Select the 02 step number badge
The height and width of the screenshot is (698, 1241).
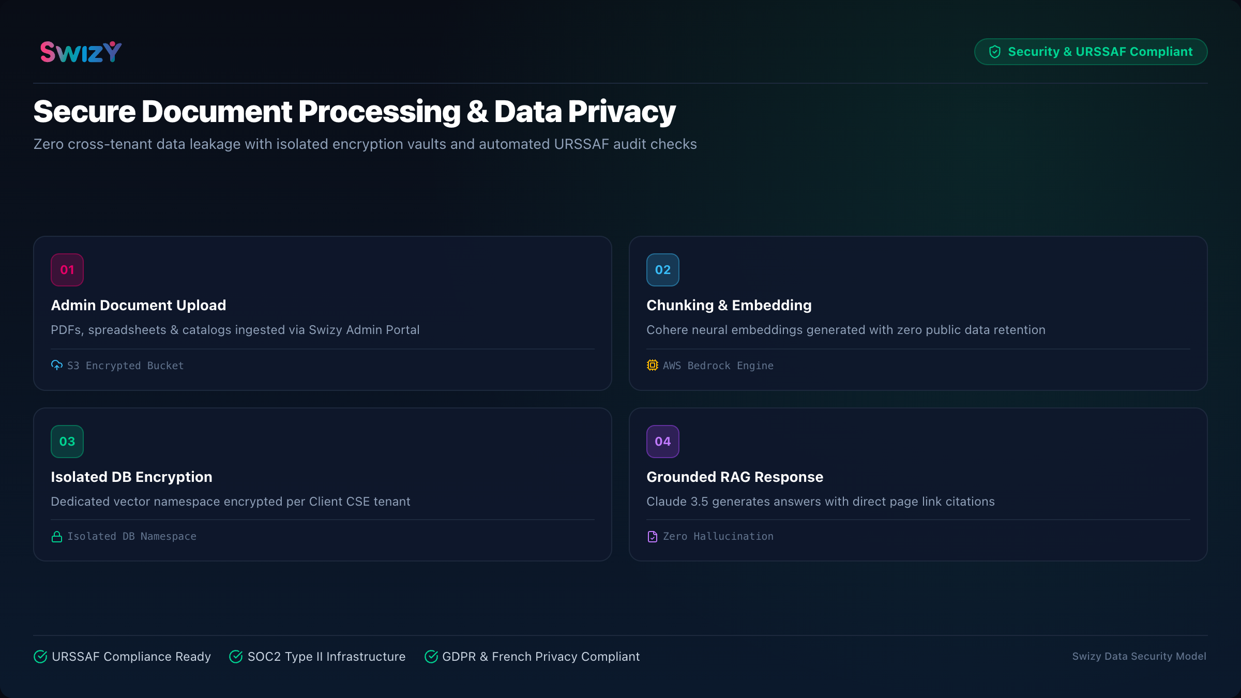click(663, 270)
